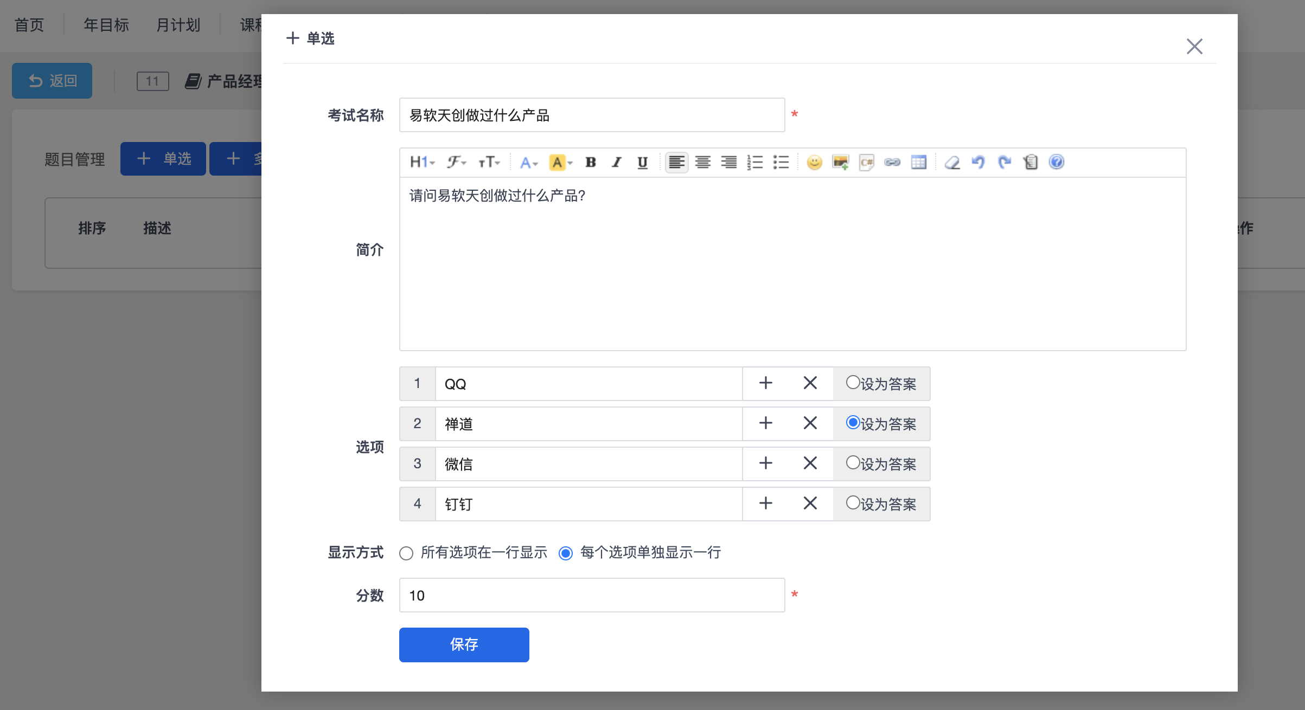Select 每个选项单独显示一行 display mode
The width and height of the screenshot is (1305, 710).
566,553
